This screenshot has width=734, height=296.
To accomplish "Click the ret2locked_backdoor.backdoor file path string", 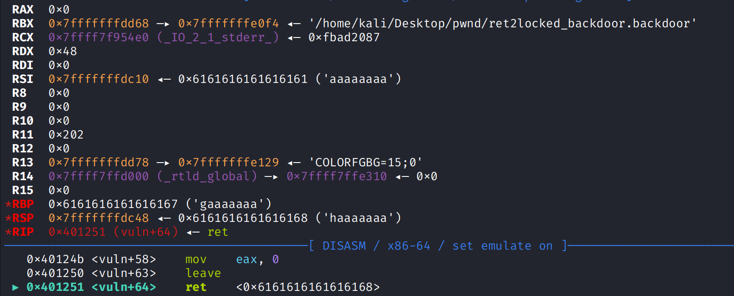I will 503,24.
